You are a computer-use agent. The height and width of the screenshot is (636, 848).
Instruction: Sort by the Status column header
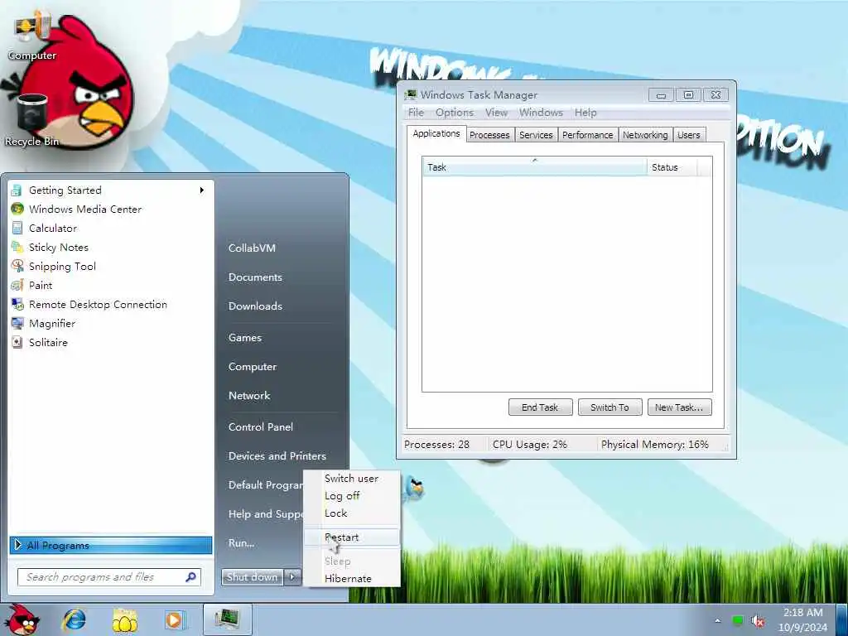click(x=672, y=167)
